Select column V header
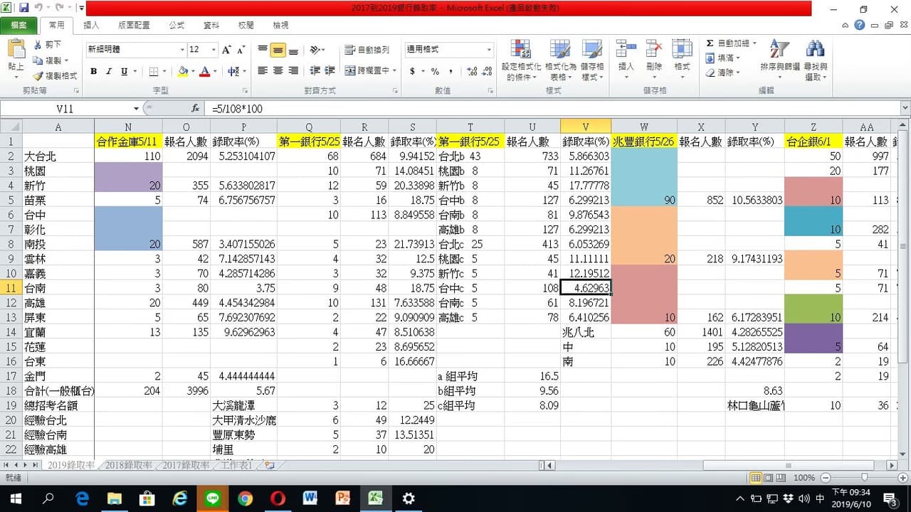 (x=586, y=126)
